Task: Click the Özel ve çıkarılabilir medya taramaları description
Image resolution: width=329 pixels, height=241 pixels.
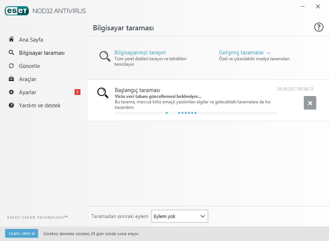Action: pos(254,59)
